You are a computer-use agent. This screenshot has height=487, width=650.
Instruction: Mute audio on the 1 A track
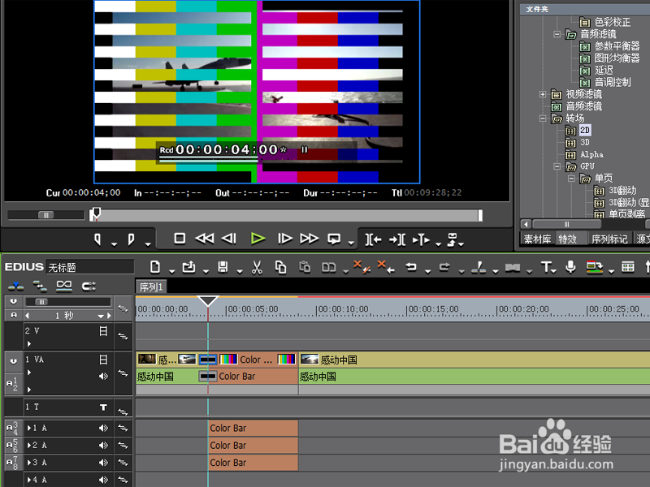click(103, 428)
